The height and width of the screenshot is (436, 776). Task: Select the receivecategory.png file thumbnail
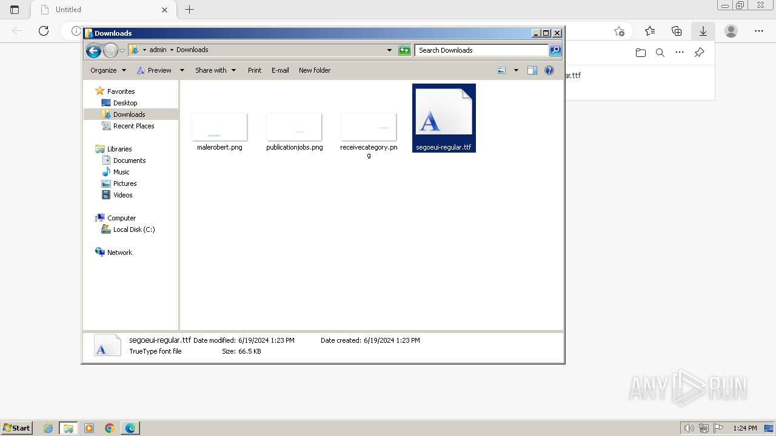click(369, 127)
